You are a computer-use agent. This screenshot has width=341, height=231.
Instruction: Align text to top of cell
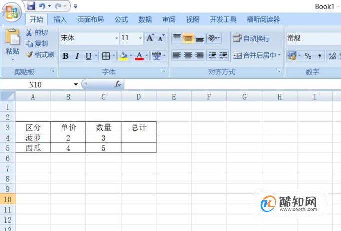177,38
